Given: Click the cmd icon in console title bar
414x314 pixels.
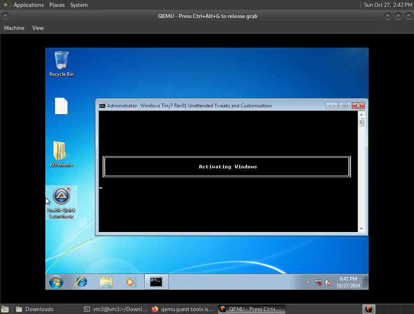Looking at the screenshot, I should pos(102,106).
